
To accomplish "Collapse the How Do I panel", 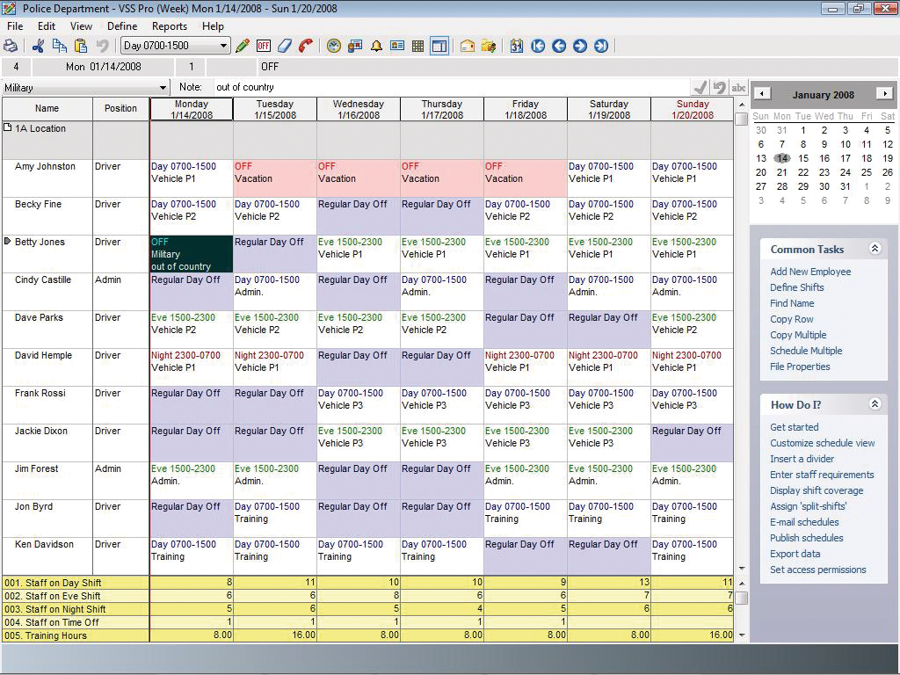I will (x=874, y=404).
